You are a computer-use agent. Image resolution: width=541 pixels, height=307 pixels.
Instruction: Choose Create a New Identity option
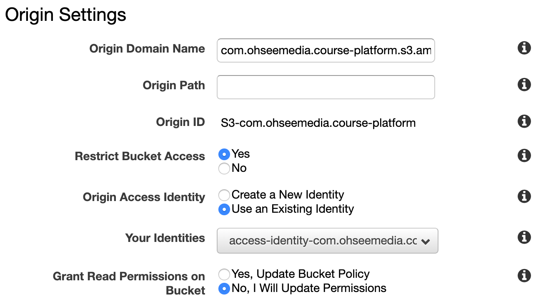click(224, 195)
